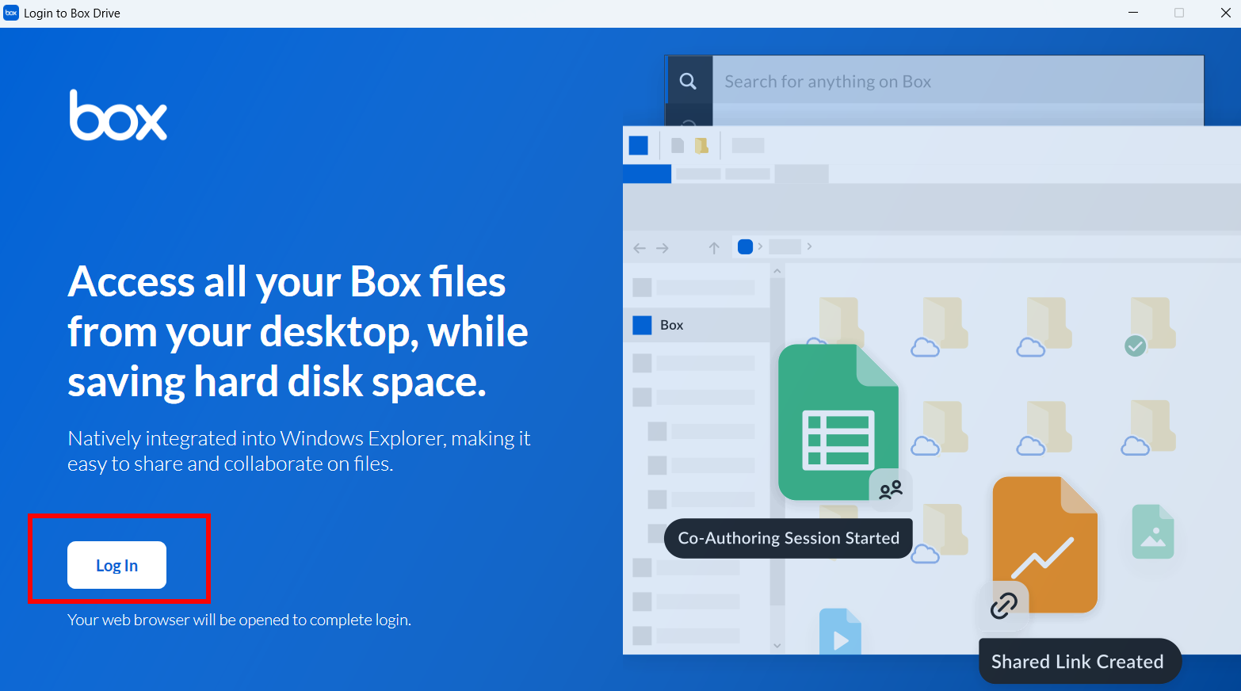
Task: Click the 'Shared Link Created' notification
Action: (x=1078, y=662)
